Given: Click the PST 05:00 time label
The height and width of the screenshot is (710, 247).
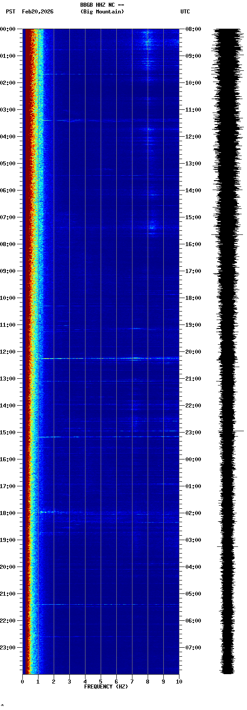Looking at the screenshot, I should (x=8, y=164).
